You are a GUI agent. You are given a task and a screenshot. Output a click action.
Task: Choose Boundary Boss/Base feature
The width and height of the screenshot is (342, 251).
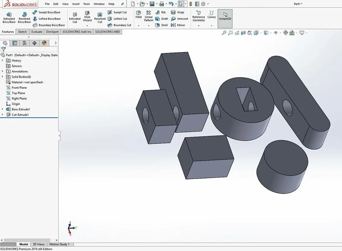48,25
